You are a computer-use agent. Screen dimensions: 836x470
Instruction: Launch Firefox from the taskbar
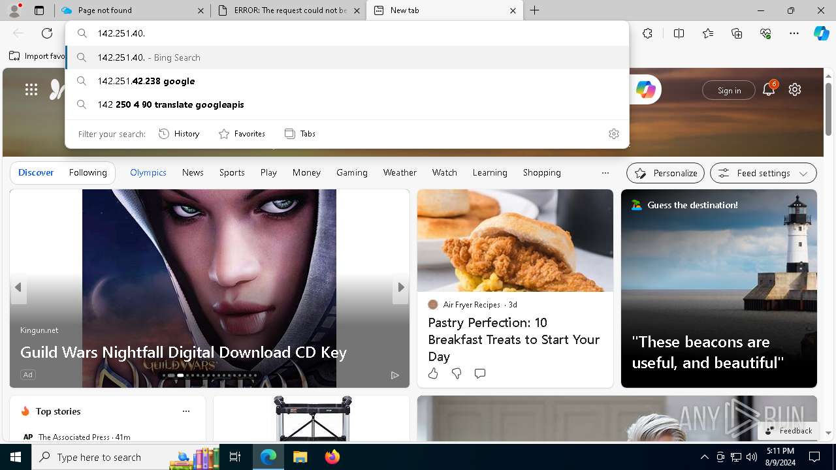click(332, 457)
